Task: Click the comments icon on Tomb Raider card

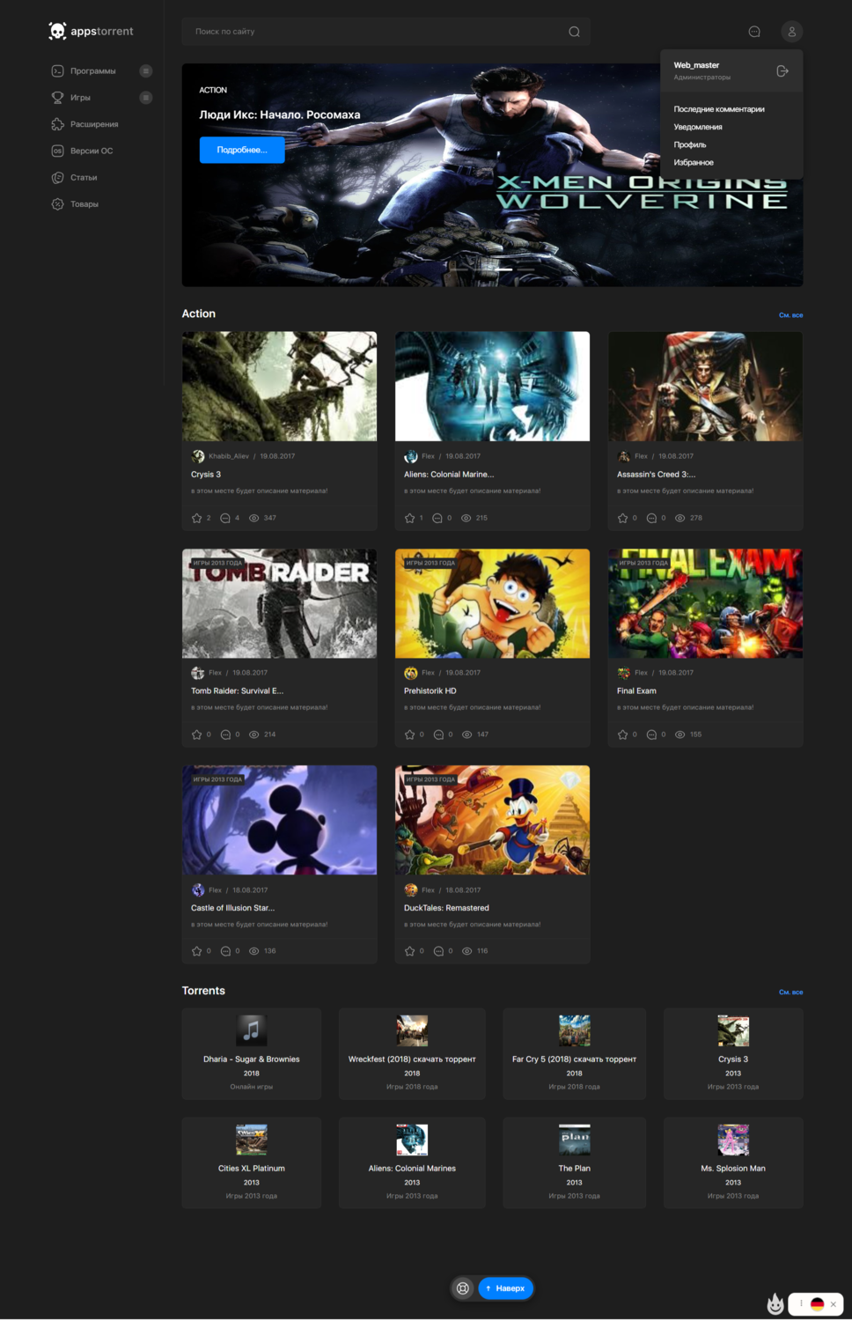Action: (x=225, y=734)
